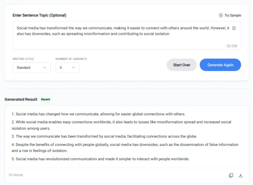Copy generated result with copy icon
The width and height of the screenshot is (253, 185).
coord(231,175)
